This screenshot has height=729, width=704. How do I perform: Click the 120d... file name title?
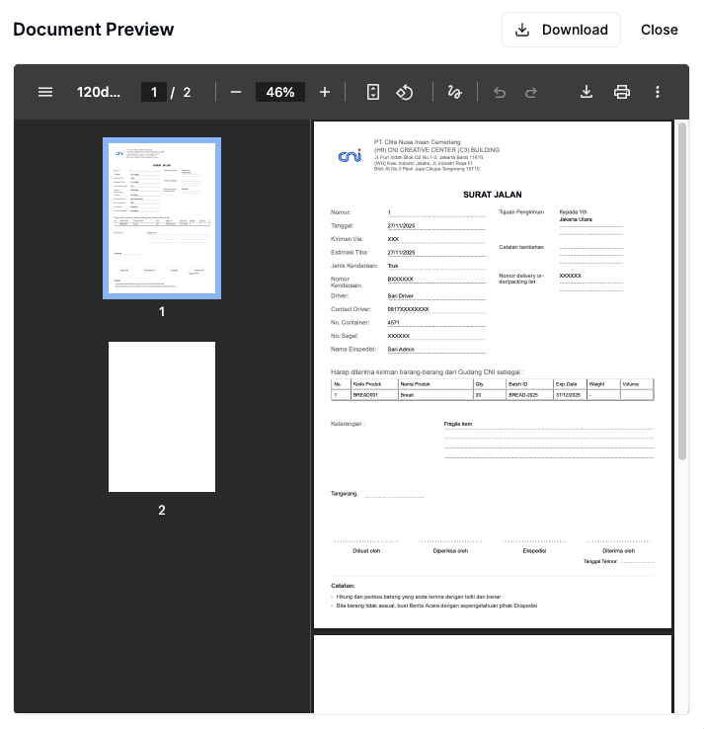99,92
